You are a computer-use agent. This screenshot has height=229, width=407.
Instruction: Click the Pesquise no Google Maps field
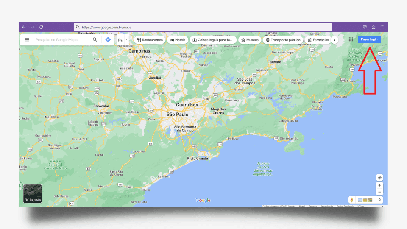pyautogui.click(x=61, y=40)
